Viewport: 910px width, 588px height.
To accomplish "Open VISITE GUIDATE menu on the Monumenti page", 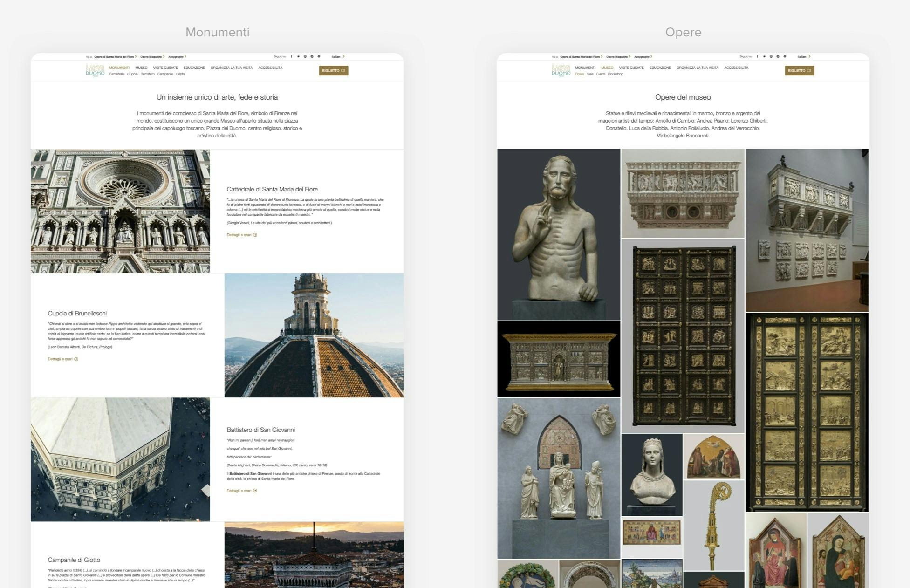I will (165, 68).
